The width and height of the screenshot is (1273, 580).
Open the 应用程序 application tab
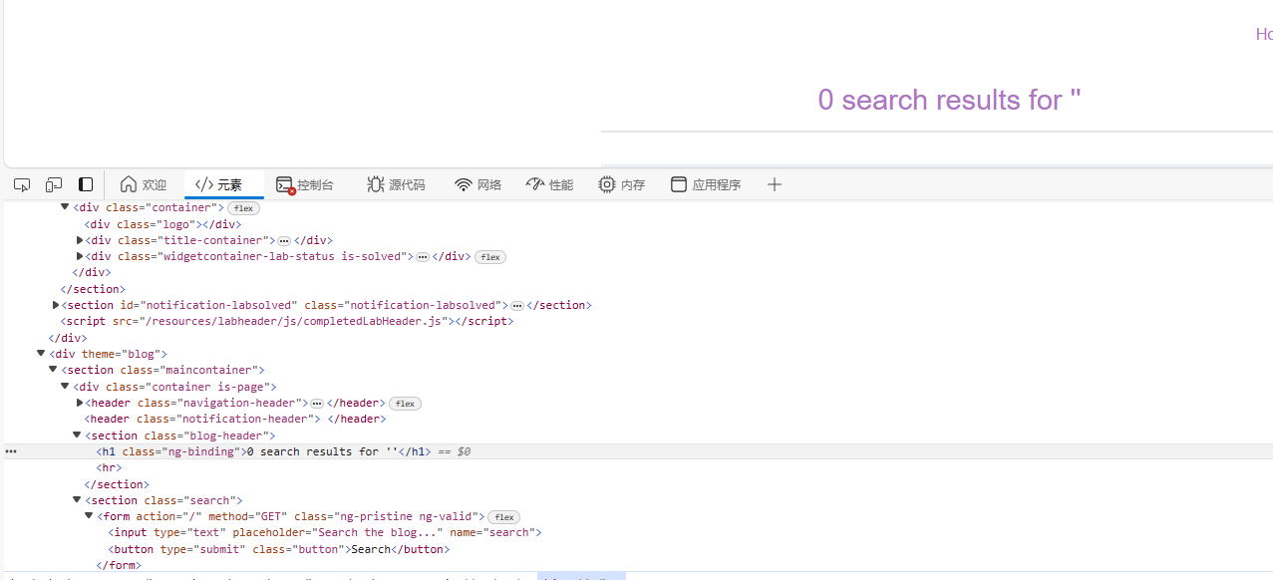(706, 184)
